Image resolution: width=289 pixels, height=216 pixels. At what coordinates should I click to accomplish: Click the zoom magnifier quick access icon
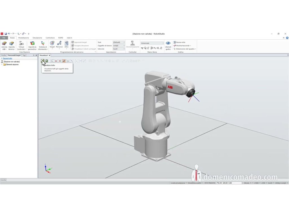18,34
